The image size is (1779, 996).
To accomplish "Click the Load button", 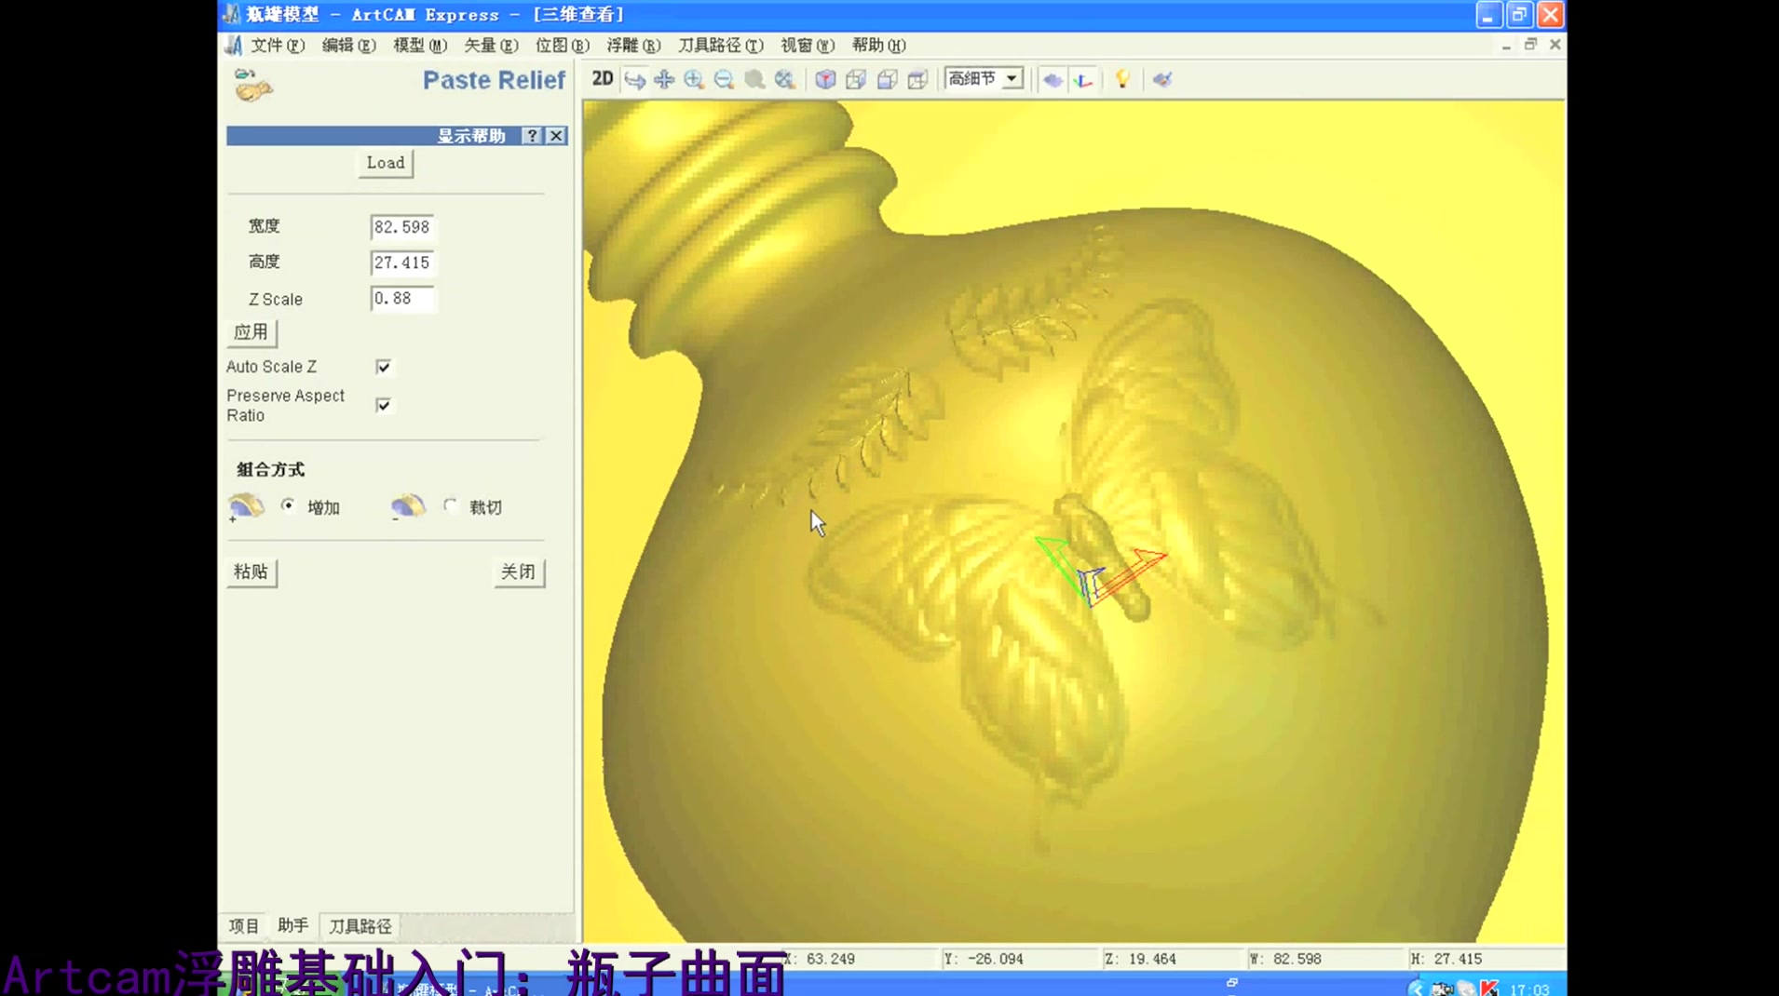I will (385, 162).
